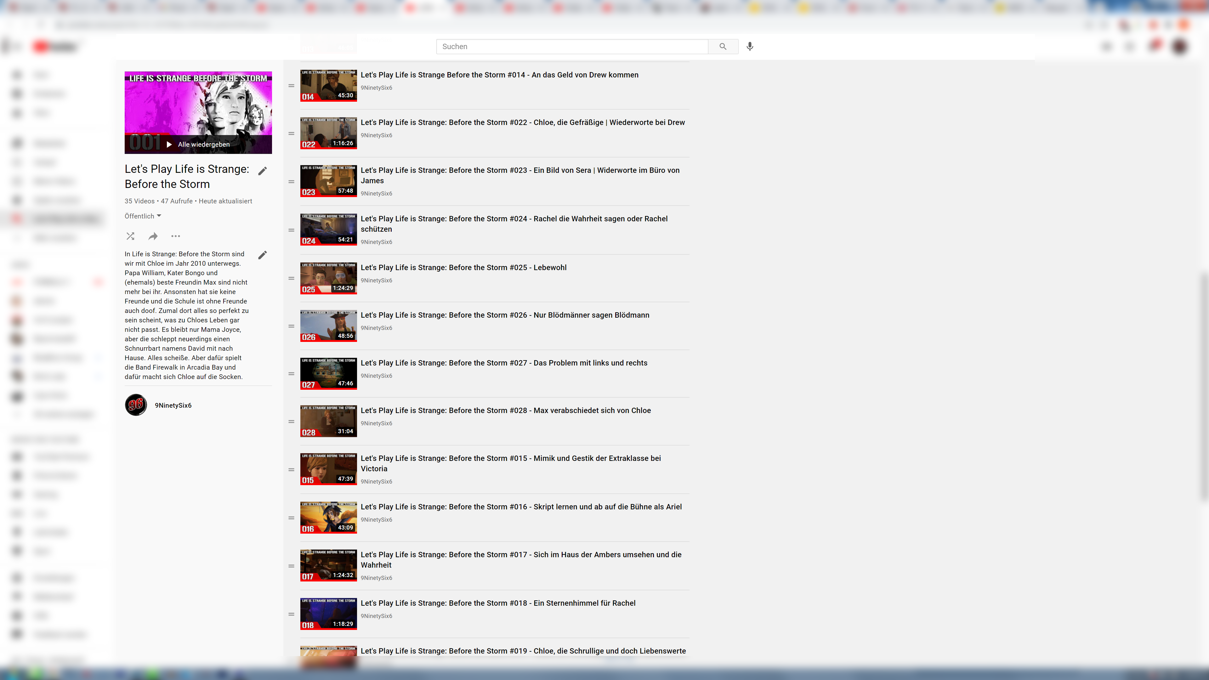Open thumbnail of episode 025
This screenshot has height=680, width=1209.
pos(328,278)
